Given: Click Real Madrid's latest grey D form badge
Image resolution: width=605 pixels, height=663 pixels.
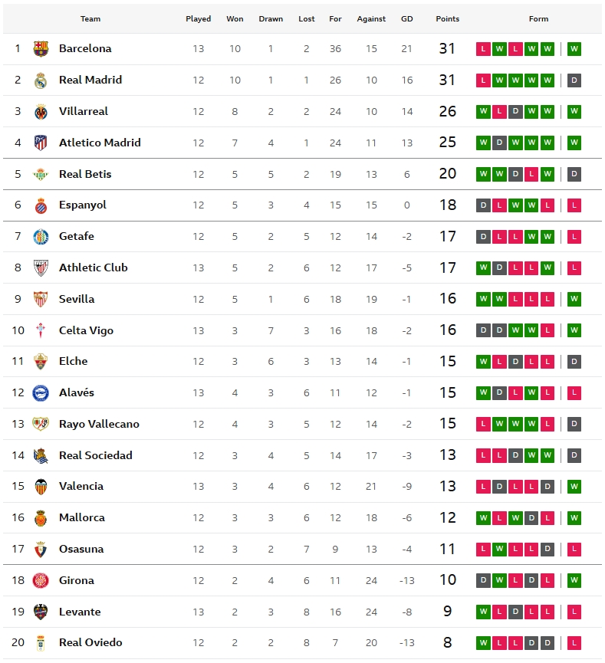Looking at the screenshot, I should [574, 80].
